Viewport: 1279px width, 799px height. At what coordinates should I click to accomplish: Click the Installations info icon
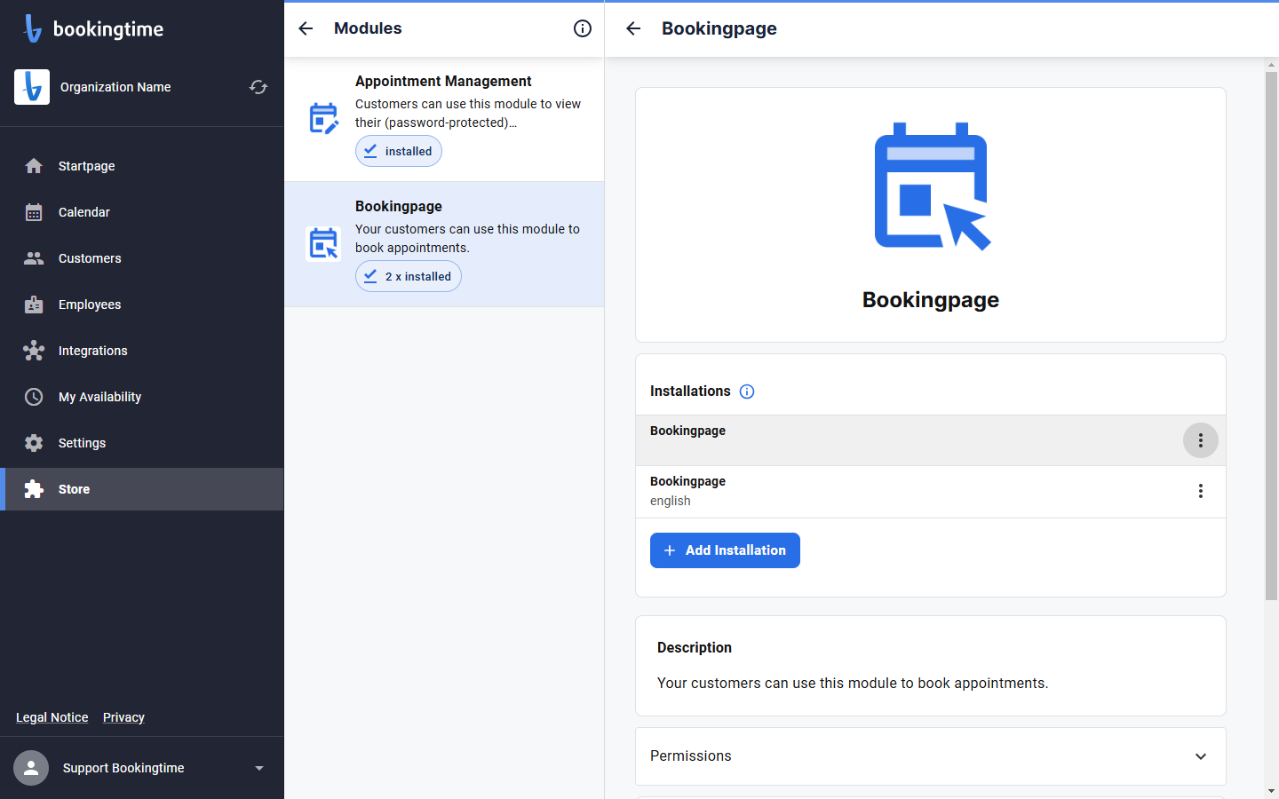tap(747, 392)
